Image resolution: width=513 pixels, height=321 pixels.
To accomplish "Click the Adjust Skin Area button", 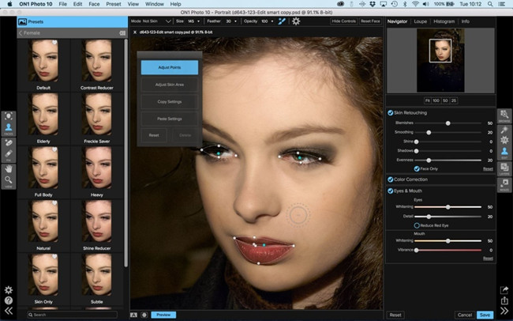I will pyautogui.click(x=170, y=84).
